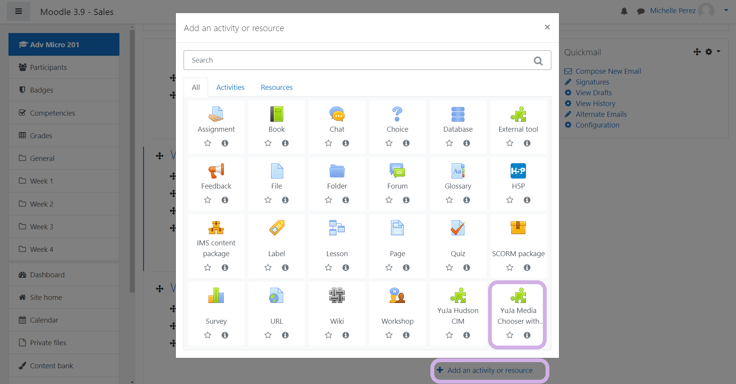Choose the SCORM package icon
Screen dimensions: 736x384
tap(518, 228)
